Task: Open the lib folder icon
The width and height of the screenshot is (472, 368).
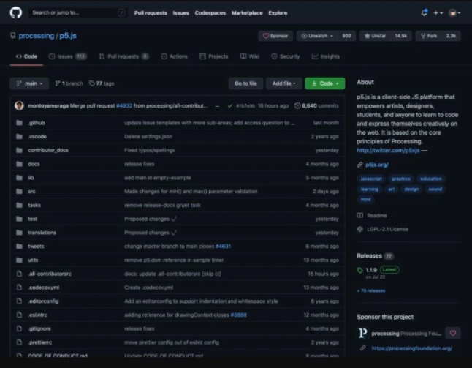Action: pyautogui.click(x=19, y=178)
